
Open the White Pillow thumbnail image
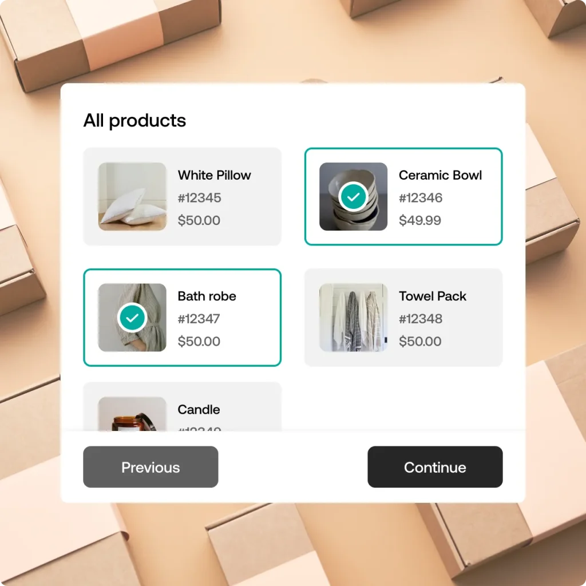tap(132, 197)
